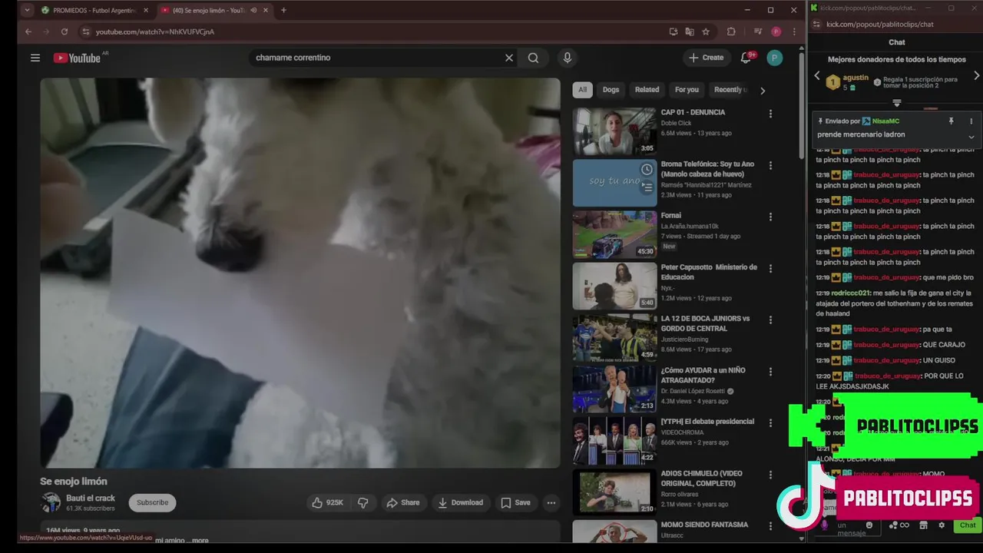Open NisaaMC profile in pinned message
Screen dimensions: 983x553
(885, 121)
